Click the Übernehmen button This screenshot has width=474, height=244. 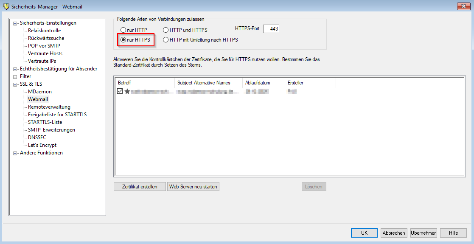[x=424, y=233]
